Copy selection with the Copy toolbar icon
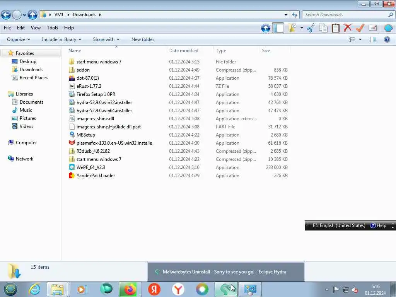Image resolution: width=396 pixels, height=297 pixels. tap(323, 28)
